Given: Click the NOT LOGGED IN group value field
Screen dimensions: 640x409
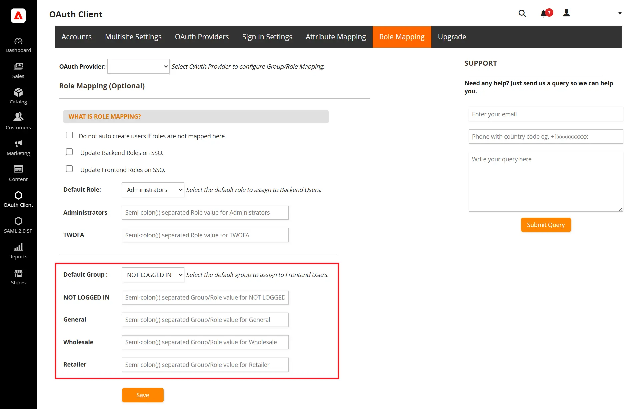Looking at the screenshot, I should click(x=205, y=297).
